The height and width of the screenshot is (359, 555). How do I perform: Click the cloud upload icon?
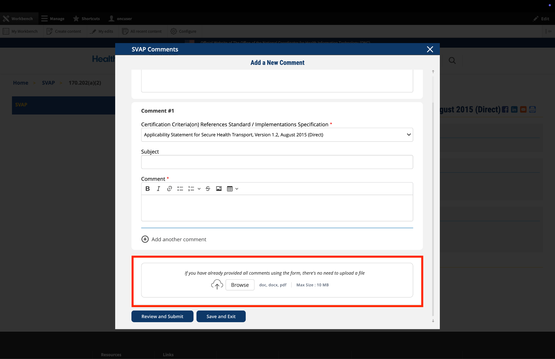coord(217,285)
